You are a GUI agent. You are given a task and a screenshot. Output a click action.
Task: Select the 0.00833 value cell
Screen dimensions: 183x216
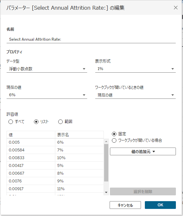(31, 158)
